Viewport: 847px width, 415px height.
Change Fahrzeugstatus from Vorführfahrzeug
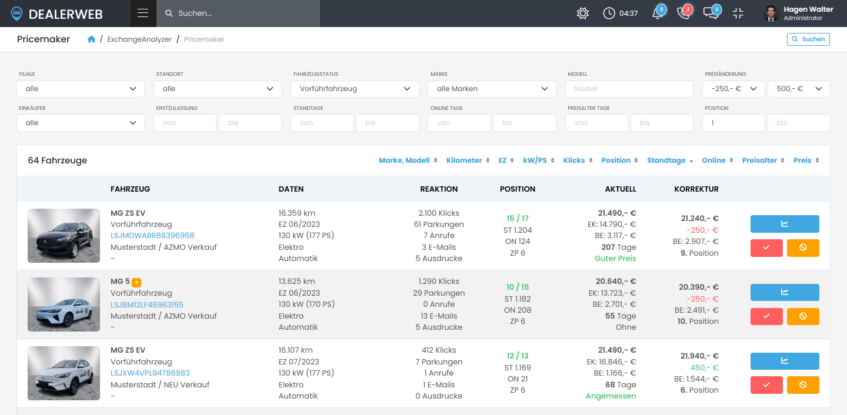click(x=355, y=89)
